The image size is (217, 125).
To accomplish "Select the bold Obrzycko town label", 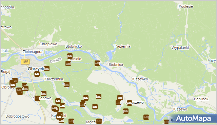I will 36,69.
